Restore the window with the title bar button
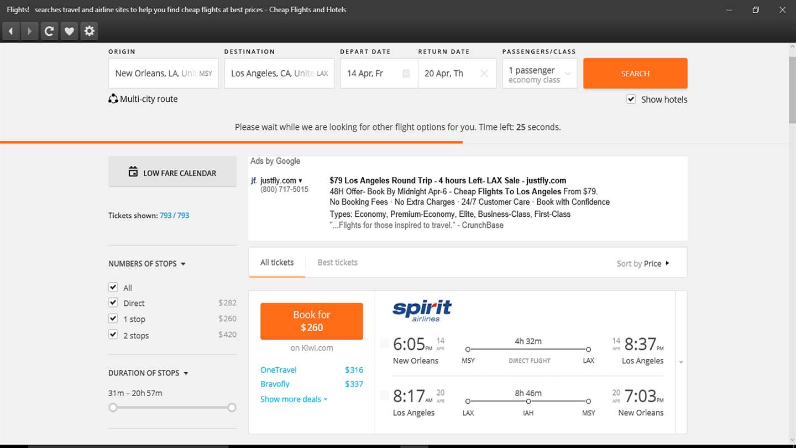 [756, 10]
